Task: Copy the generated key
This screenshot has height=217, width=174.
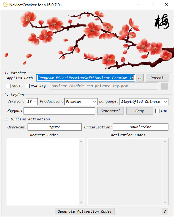Action: click(139, 111)
